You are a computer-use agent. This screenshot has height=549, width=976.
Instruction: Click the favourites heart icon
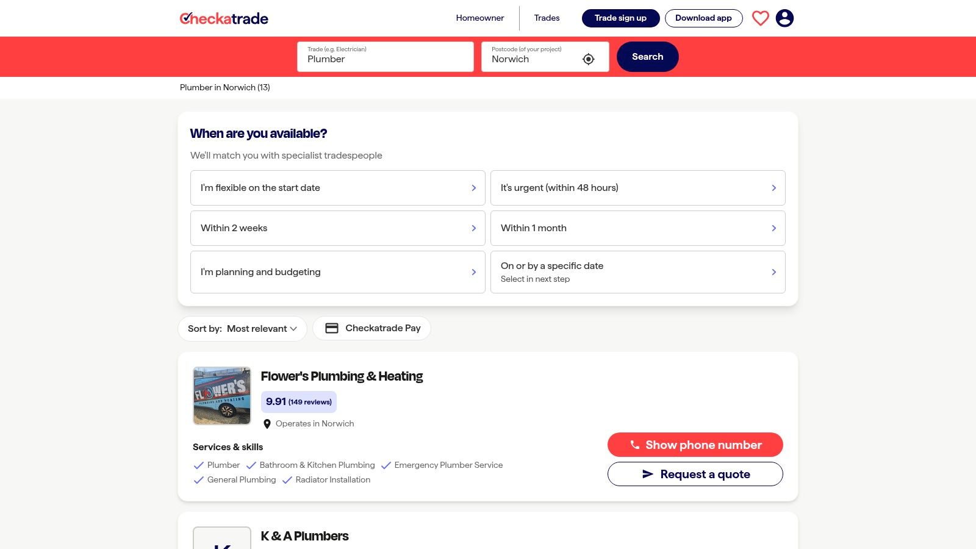click(760, 18)
